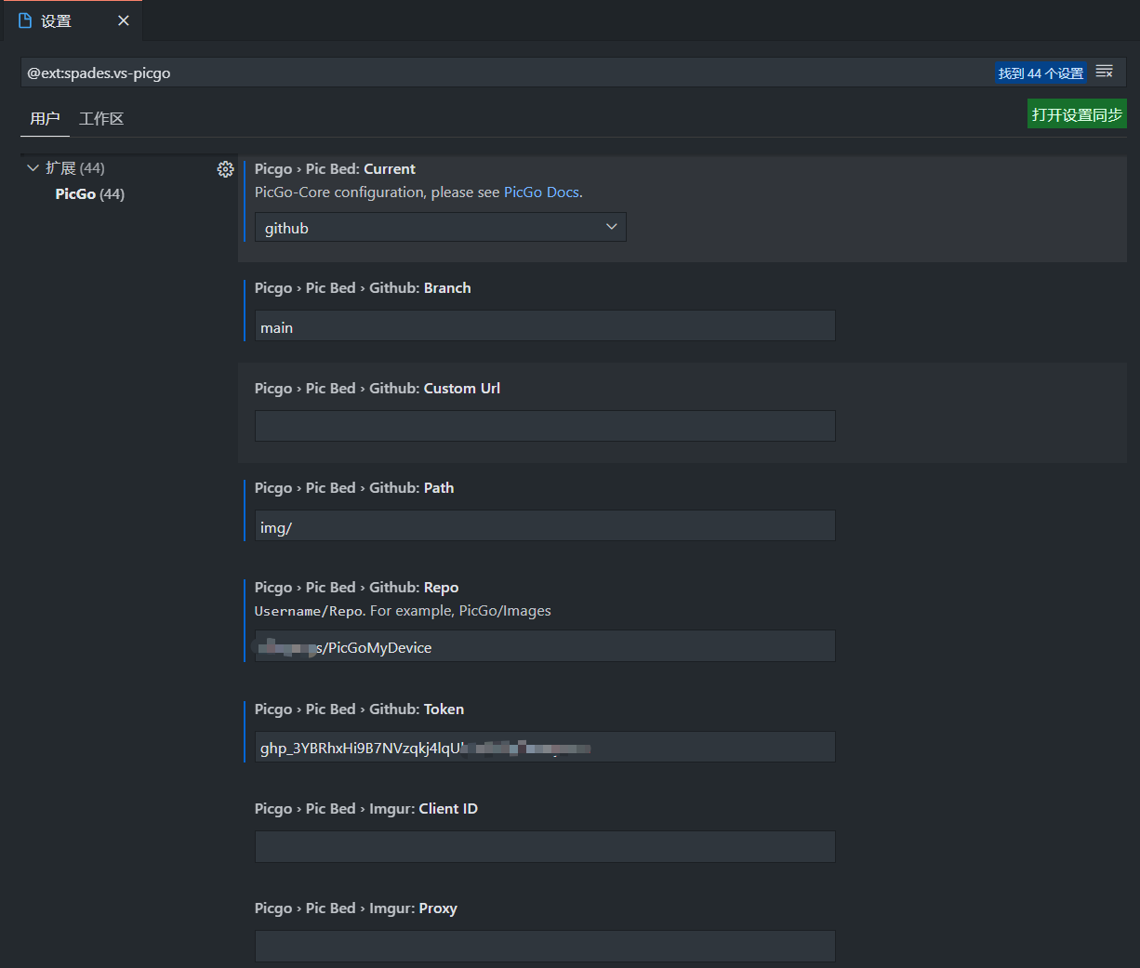Click the Imgur Proxy input field

point(545,946)
